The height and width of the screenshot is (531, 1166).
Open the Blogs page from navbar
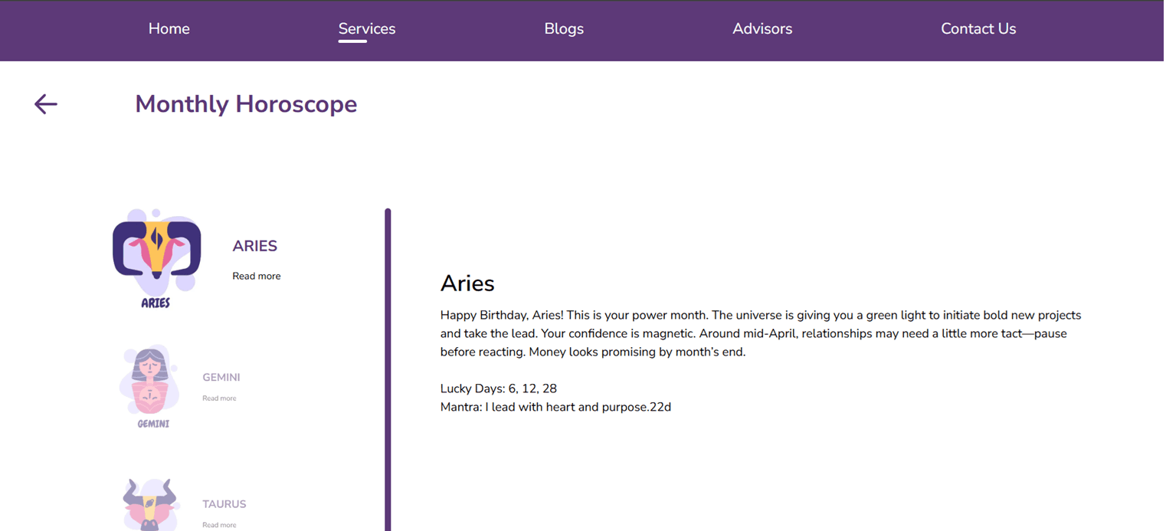[x=564, y=29]
